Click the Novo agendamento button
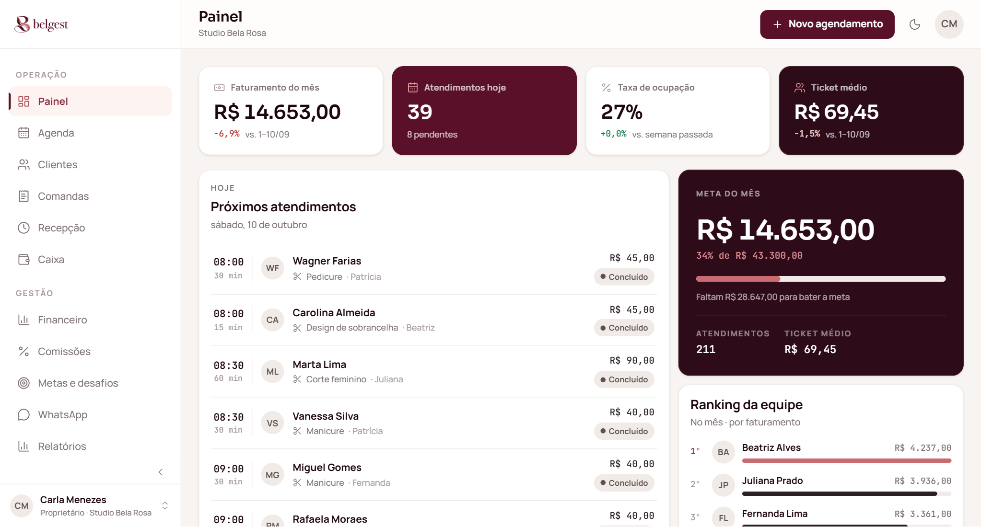This screenshot has width=981, height=527. coord(827,24)
